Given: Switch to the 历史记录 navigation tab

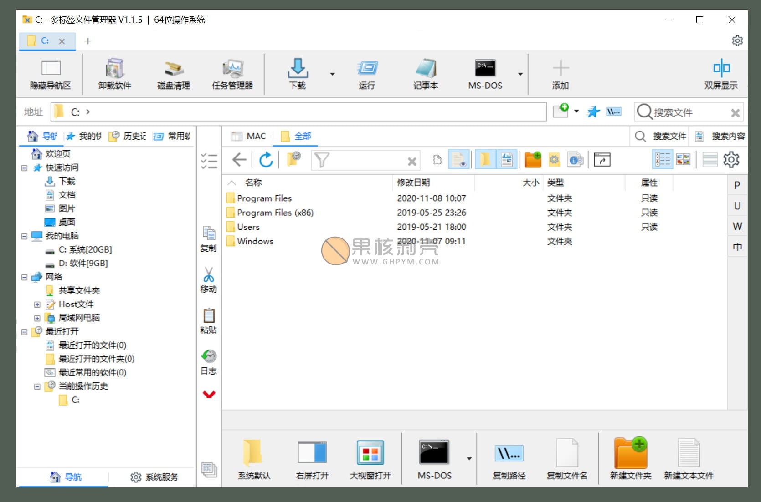Looking at the screenshot, I should [129, 136].
